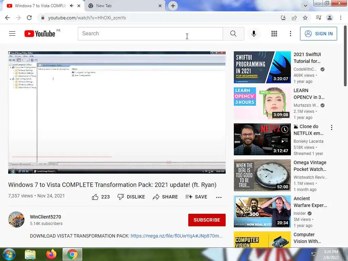This screenshot has width=348, height=261.
Task: Share the video
Action: pyautogui.click(x=166, y=197)
